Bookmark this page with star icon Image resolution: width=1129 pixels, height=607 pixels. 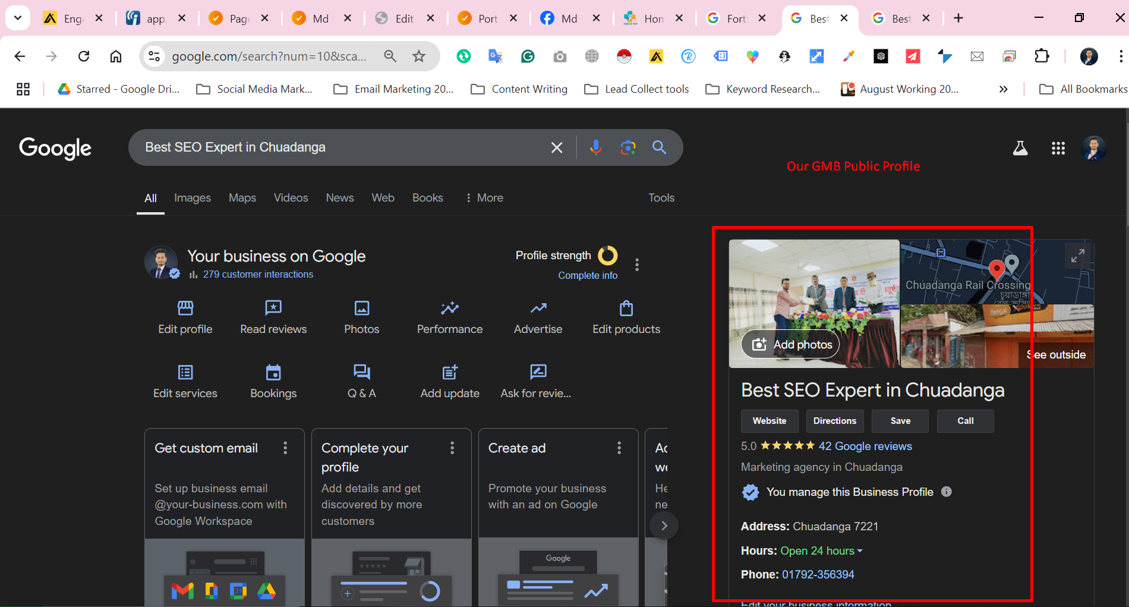coord(419,56)
